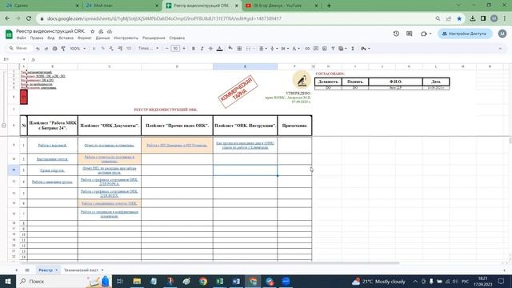Screen dimensions: 512x288
Task: Open the functions sigma icon
Action: [x=353, y=48]
